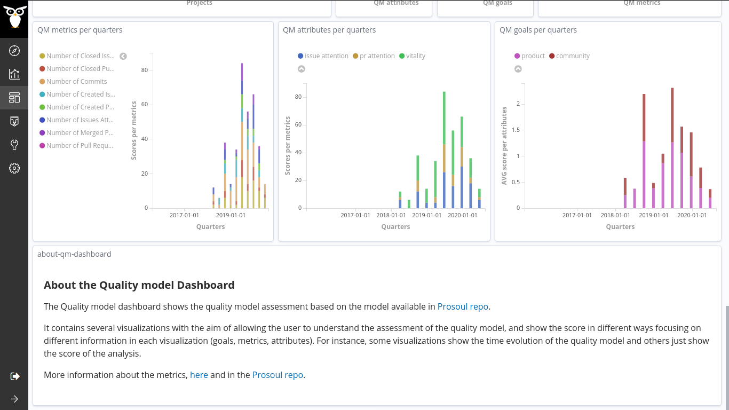729x410 pixels.
Task: Toggle Number of Closed Issues legend entry
Action: coord(77,56)
